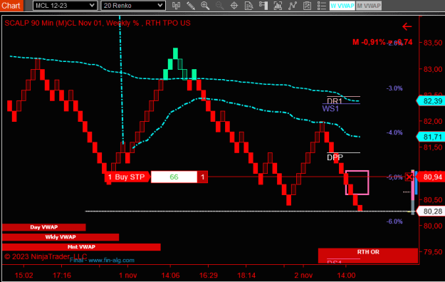
Task: Click the SCALP 90 Min chart title
Action: coord(98,23)
